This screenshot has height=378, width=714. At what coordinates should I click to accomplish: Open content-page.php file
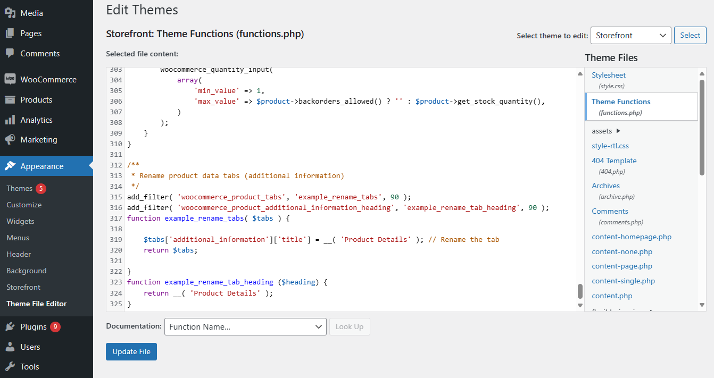pyautogui.click(x=622, y=266)
